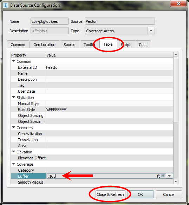Select the Rule Style value cell

click(109, 110)
